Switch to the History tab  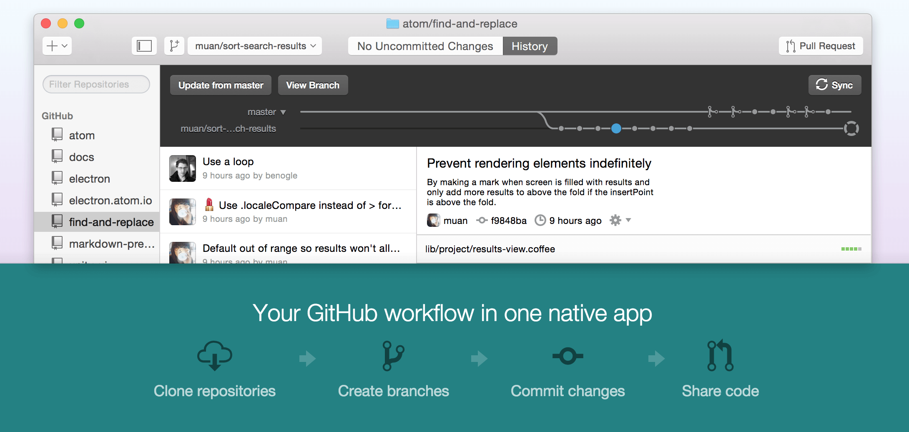click(x=530, y=46)
